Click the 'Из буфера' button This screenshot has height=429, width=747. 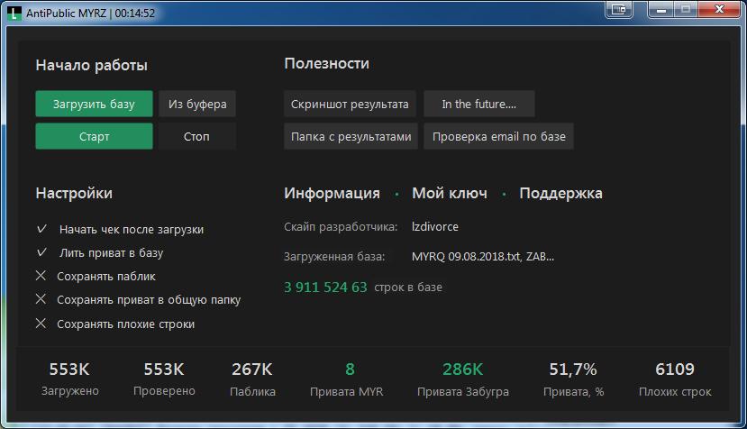(197, 105)
